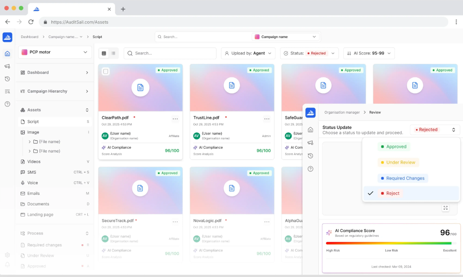Switch to list view layout
This screenshot has height=277, width=463.
point(113,53)
